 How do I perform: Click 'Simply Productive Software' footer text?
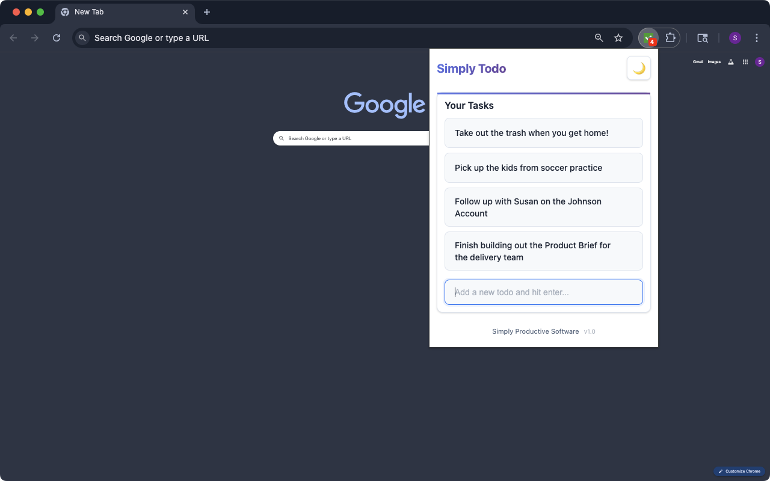535,331
